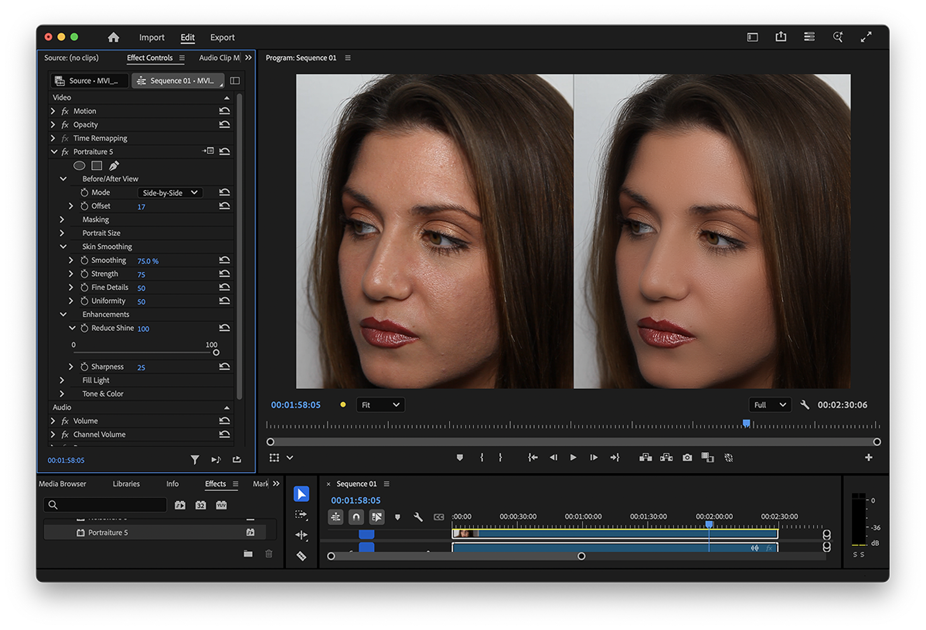Toggle the Portraiture 5 fx effect on/off

coord(65,152)
